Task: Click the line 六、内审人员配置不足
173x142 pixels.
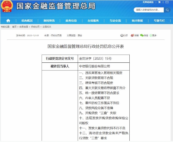Action: tap(94, 98)
